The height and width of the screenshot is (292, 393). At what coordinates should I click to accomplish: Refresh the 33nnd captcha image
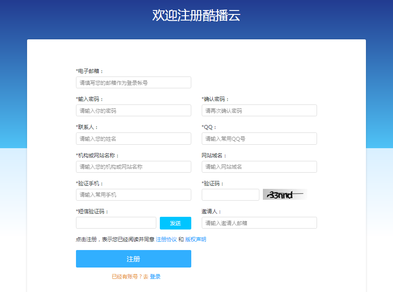click(x=285, y=195)
